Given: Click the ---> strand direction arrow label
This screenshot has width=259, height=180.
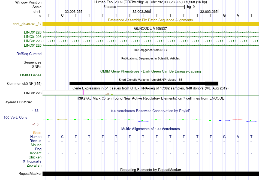Looking at the screenshot, I should 39,16.
